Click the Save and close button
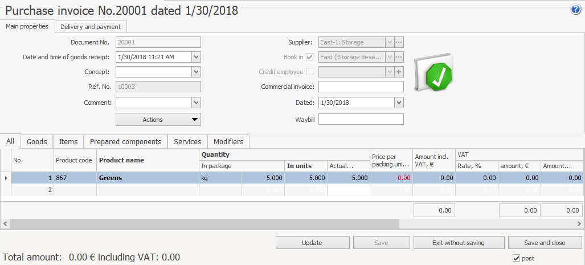This screenshot has height=265, width=585. pos(545,243)
